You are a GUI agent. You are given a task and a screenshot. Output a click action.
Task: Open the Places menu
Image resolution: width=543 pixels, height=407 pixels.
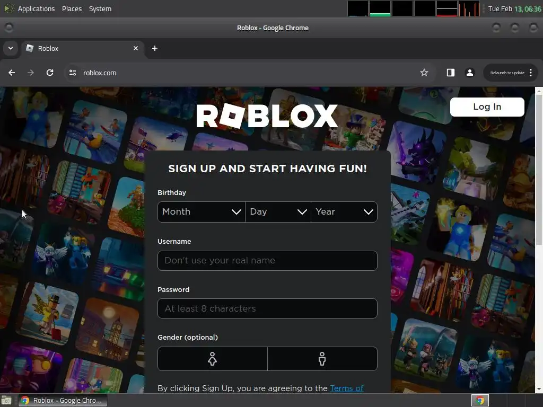(72, 8)
